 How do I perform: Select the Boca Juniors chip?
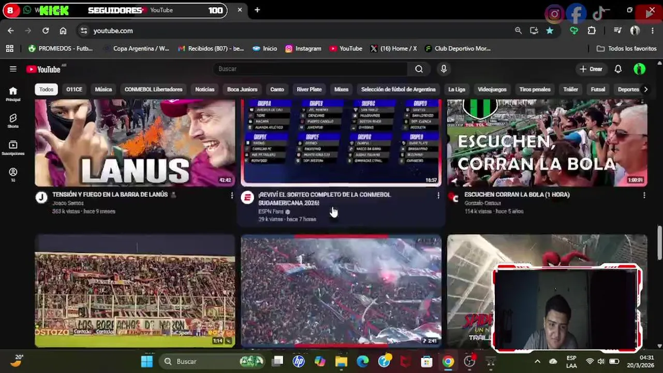(242, 89)
